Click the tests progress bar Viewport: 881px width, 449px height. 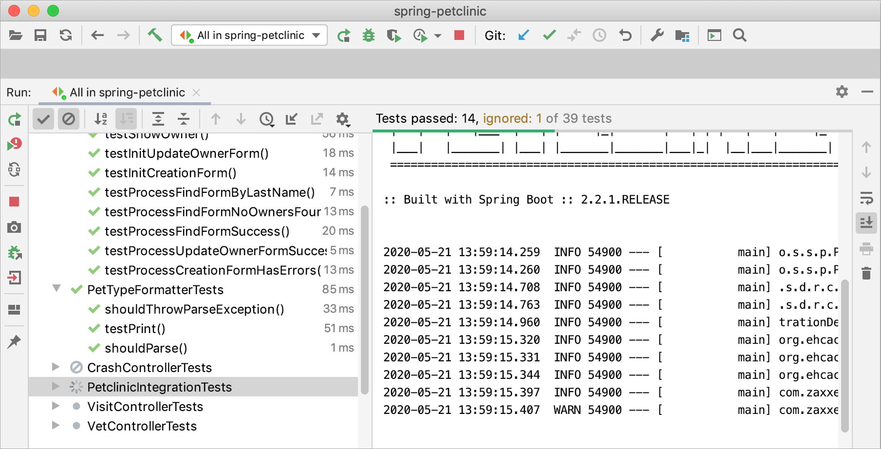point(612,131)
